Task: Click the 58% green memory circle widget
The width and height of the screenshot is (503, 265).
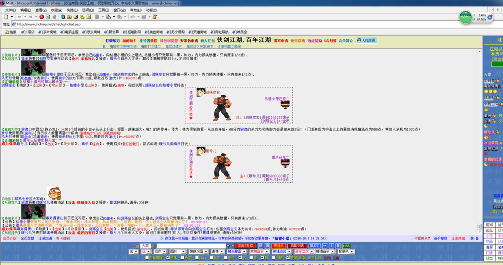Action: pyautogui.click(x=465, y=17)
